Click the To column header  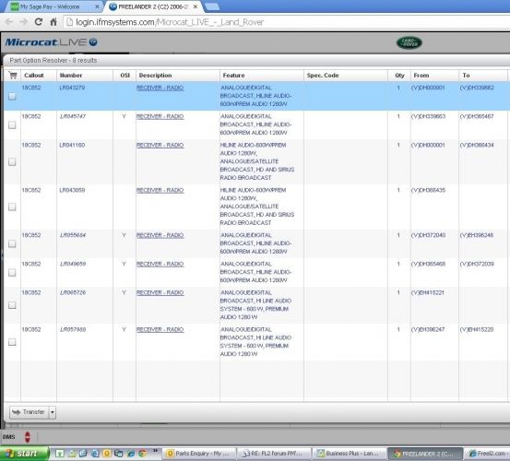tap(483, 75)
